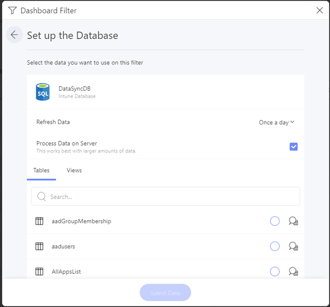Select the aadGroupMembership radio button

[x=274, y=221]
